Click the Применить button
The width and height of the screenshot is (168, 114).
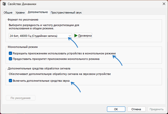click(156, 109)
